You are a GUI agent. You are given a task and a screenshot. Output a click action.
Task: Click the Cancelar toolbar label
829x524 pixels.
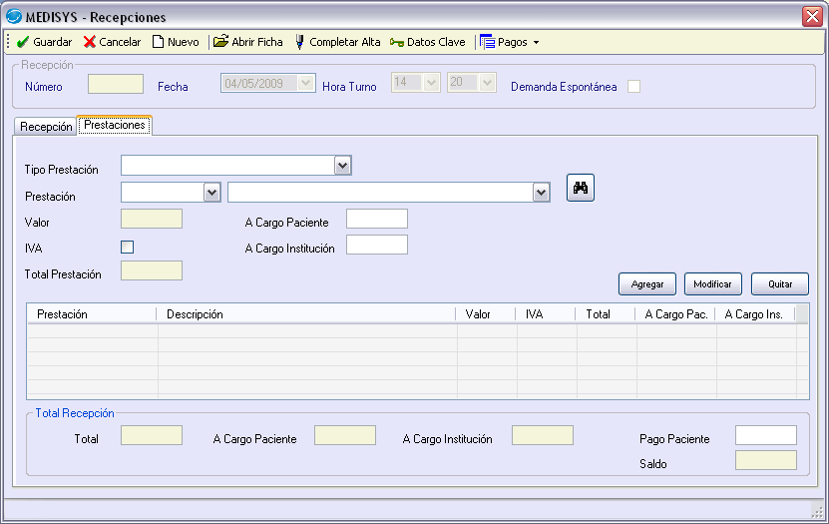click(x=120, y=42)
